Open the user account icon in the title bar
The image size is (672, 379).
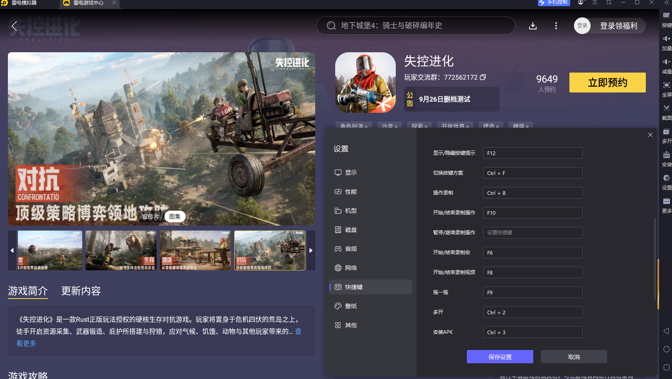pyautogui.click(x=581, y=2)
